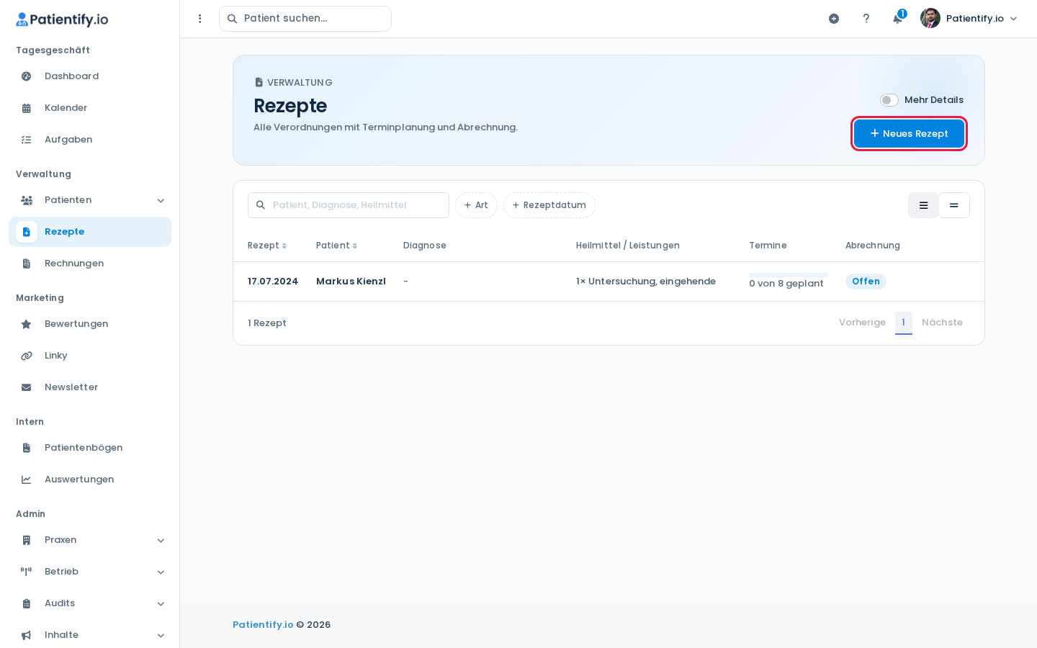Go to Dashboard in sidebar
Viewport: 1037px width, 648px height.
pyautogui.click(x=90, y=76)
